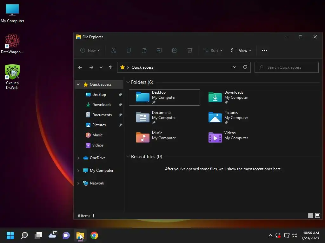Open the See more ellipsis menu
This screenshot has width=325, height=243.
click(264, 50)
